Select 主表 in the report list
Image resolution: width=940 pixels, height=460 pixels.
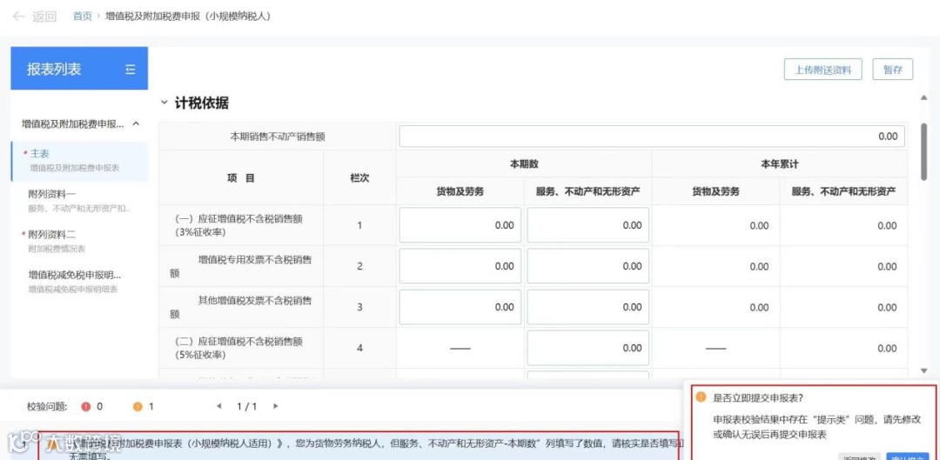(x=79, y=161)
